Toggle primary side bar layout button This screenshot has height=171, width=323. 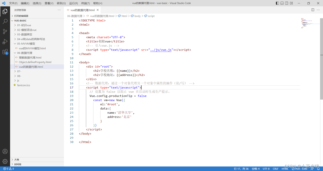click(278, 3)
